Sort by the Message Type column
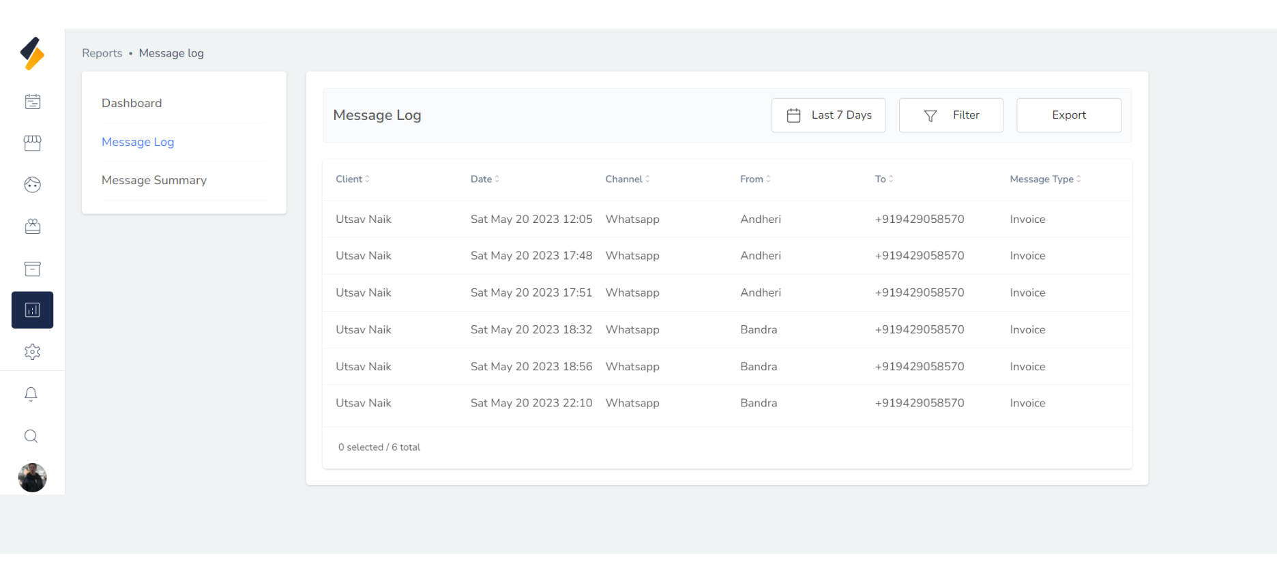The image size is (1277, 583). click(x=1045, y=179)
